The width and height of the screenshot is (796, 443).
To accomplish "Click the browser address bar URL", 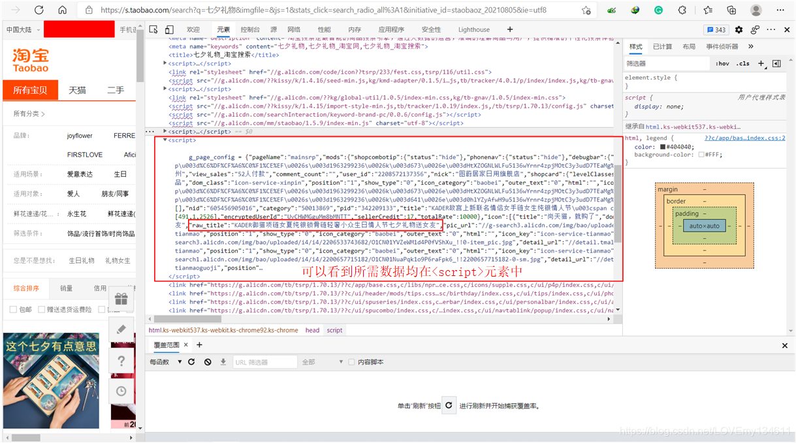I will [x=324, y=10].
